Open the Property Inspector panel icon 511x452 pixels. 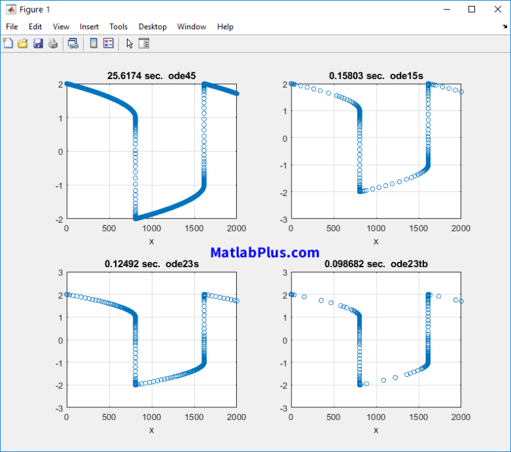(x=144, y=43)
